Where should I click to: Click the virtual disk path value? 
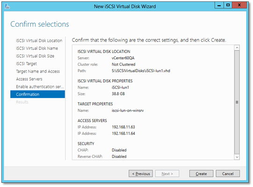141,71
